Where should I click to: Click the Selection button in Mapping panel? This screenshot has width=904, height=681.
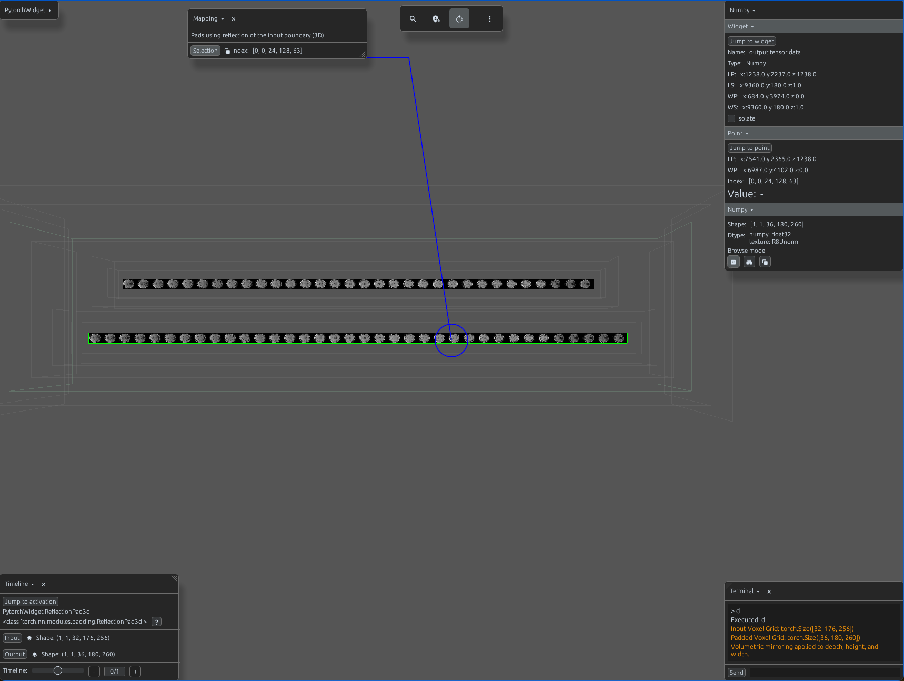coord(205,51)
